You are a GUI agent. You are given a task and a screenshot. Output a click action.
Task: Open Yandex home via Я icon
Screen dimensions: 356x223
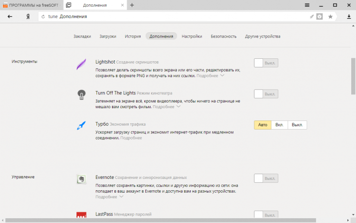coord(28,17)
